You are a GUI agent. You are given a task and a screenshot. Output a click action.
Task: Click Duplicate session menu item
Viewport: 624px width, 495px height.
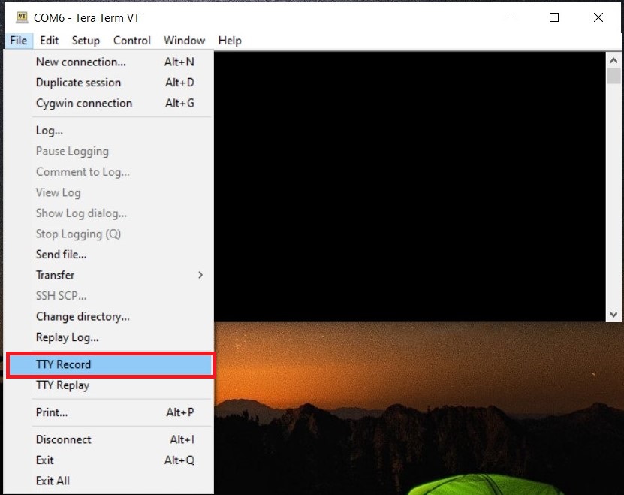78,83
